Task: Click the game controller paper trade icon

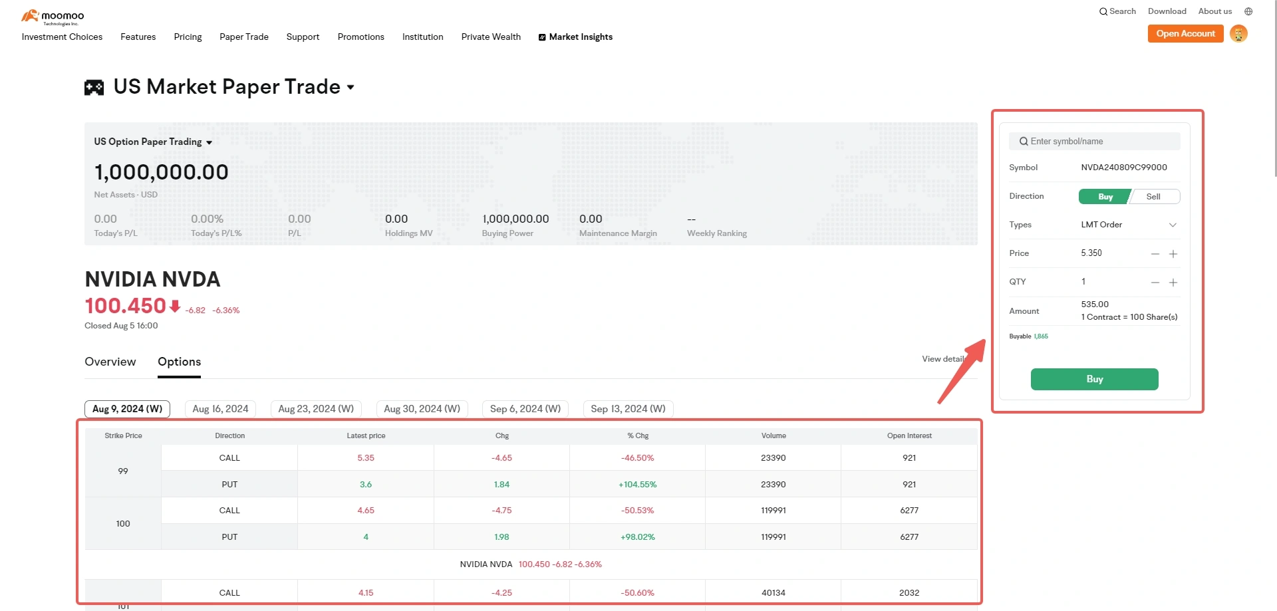Action: [x=94, y=87]
